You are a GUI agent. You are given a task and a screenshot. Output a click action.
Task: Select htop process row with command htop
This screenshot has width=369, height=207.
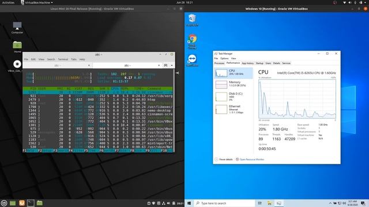(x=98, y=99)
